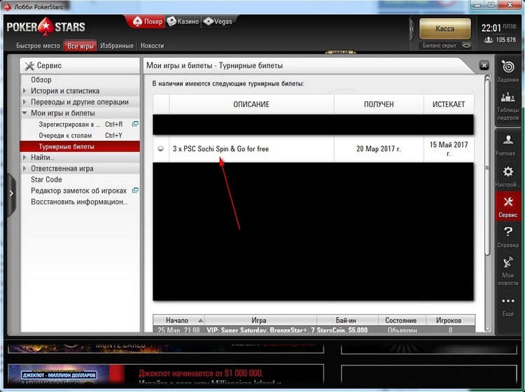Click received date 20 Мар 2017 г.
Viewport: 525px width, 392px height.
click(378, 148)
